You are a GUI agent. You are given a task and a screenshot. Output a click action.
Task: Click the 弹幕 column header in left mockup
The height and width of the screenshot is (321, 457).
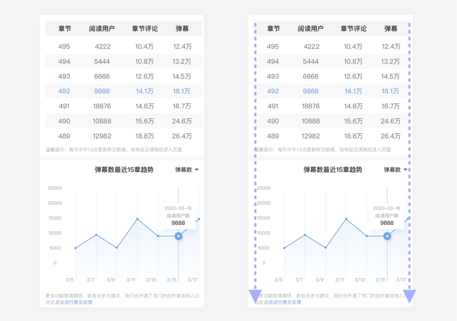click(x=182, y=28)
